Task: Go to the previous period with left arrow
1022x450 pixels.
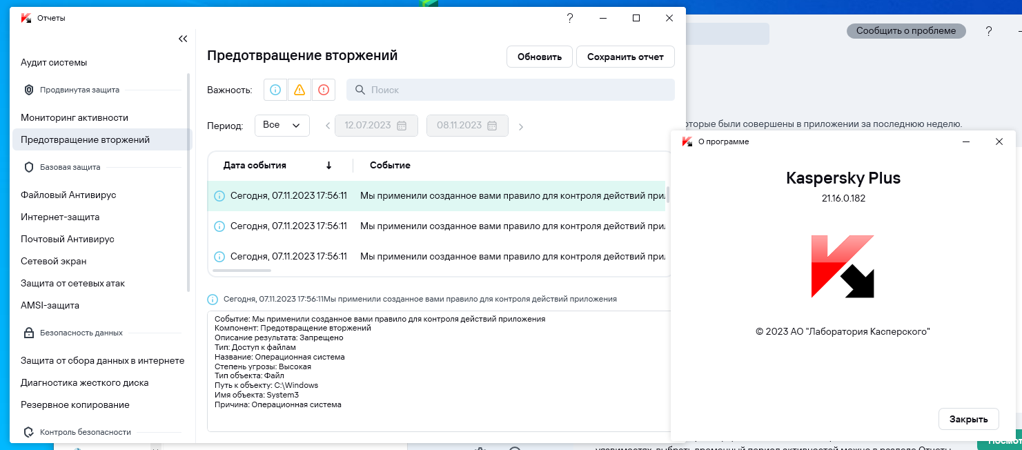Action: tap(328, 126)
